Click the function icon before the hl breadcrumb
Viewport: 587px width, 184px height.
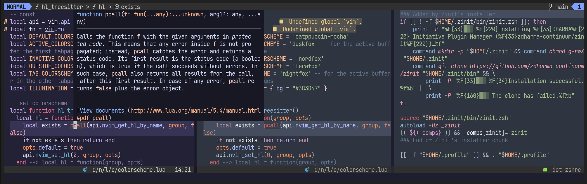[x=94, y=7]
